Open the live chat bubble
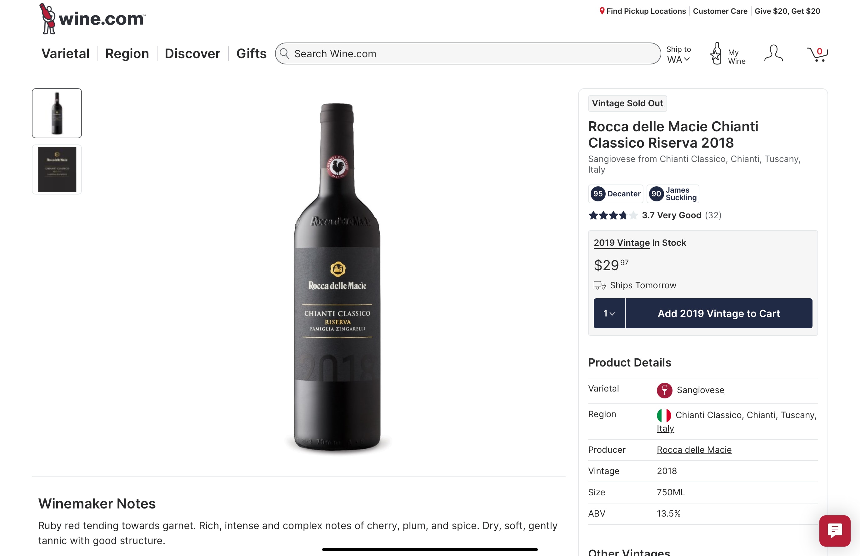This screenshot has width=860, height=556. point(834,530)
